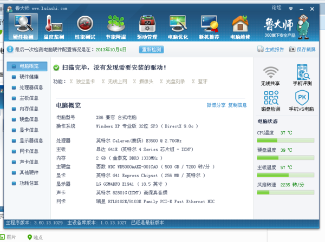Open the 电脑维修 computer repair section
The image size is (325, 242).
click(240, 26)
